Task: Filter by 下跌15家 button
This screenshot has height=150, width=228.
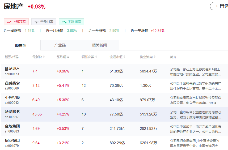Action: click(x=71, y=22)
